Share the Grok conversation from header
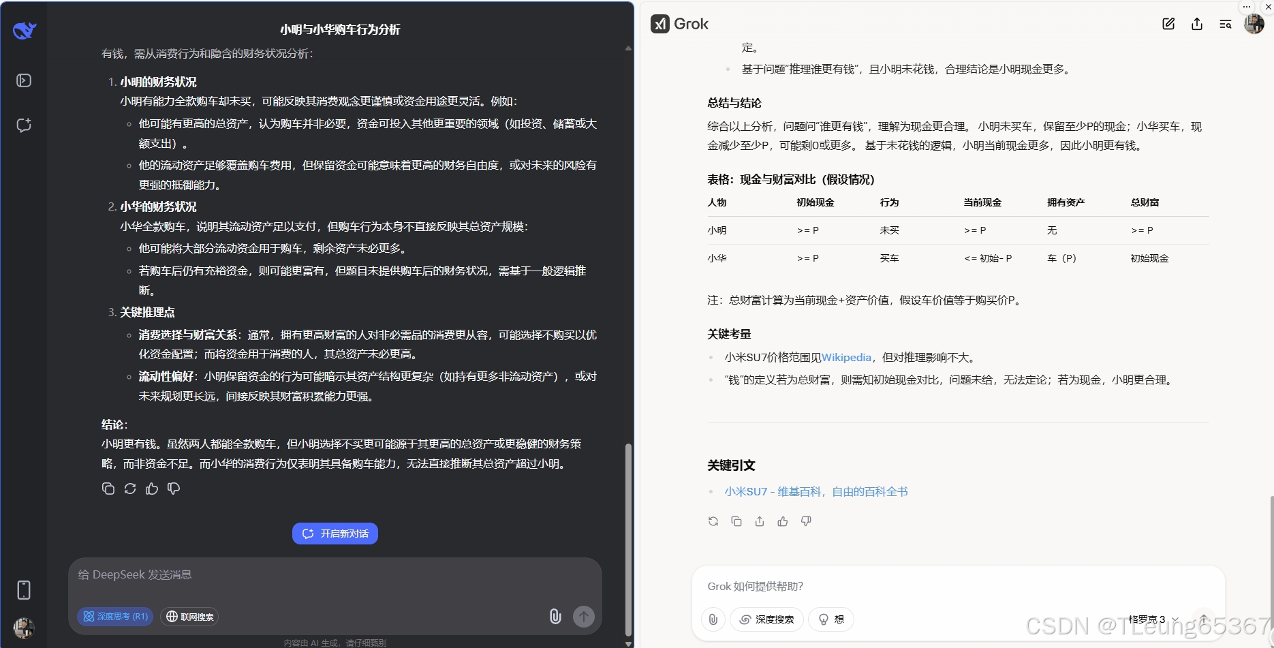The height and width of the screenshot is (648, 1274). (1197, 24)
